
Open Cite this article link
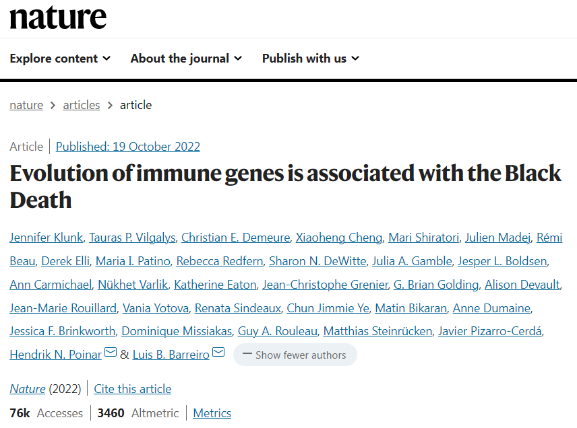pos(133,389)
